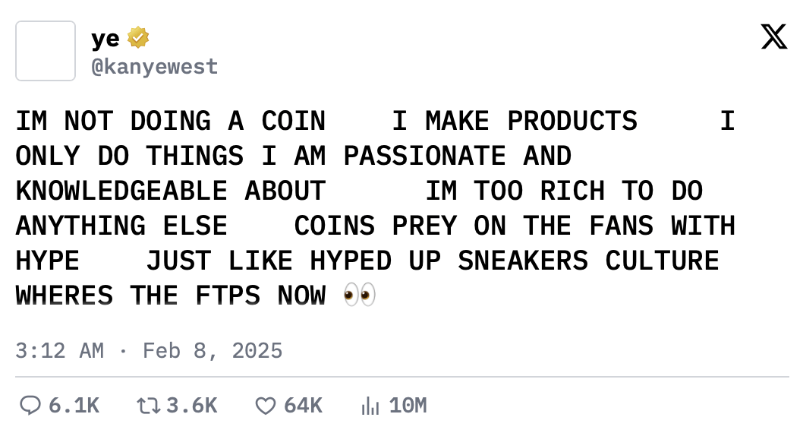This screenshot has height=433, width=803.
Task: Click the repost arrows icon
Action: [149, 406]
